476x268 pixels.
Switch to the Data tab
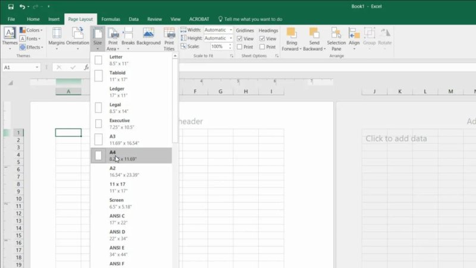point(133,19)
